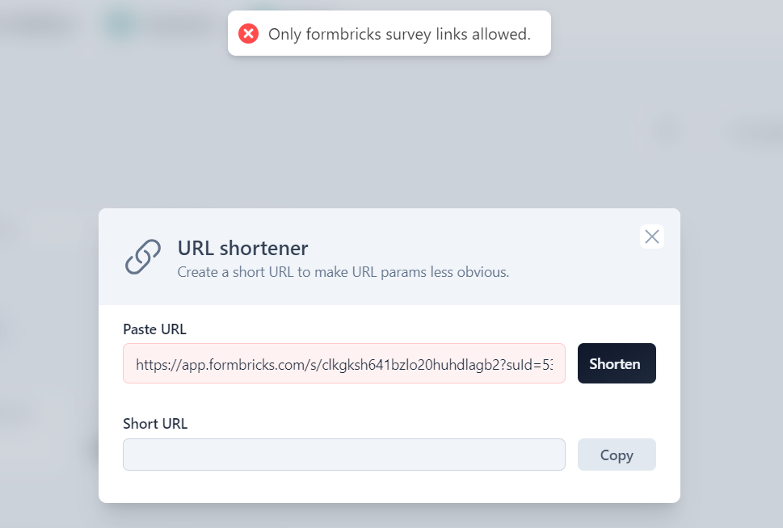Click the 'URL shortener' heading

[243, 248]
